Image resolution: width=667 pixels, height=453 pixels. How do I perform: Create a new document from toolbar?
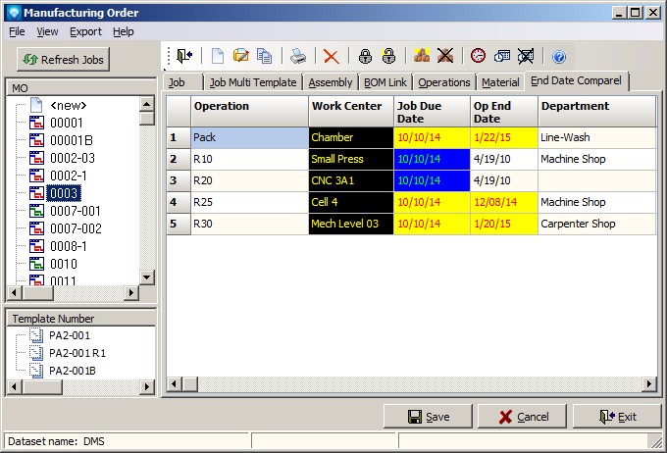pos(218,57)
